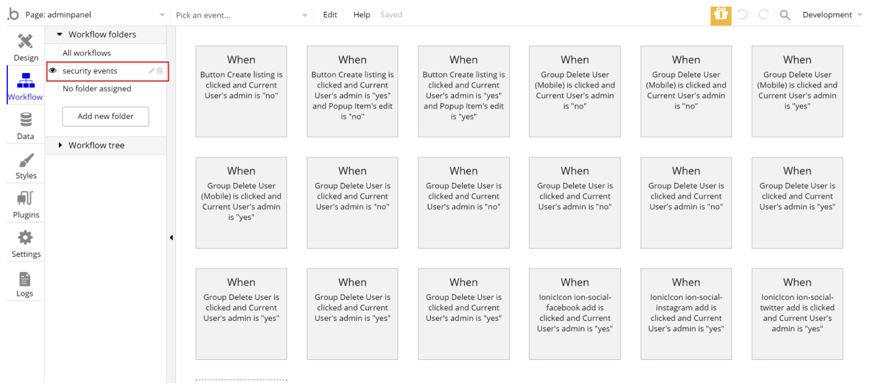Click the pencil icon on security events

pos(151,71)
